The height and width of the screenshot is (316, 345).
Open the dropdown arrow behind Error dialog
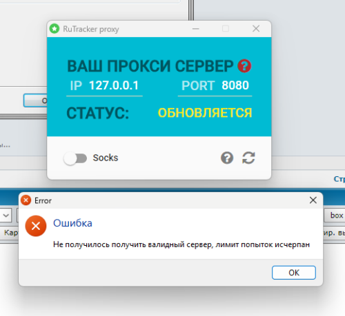point(6,215)
